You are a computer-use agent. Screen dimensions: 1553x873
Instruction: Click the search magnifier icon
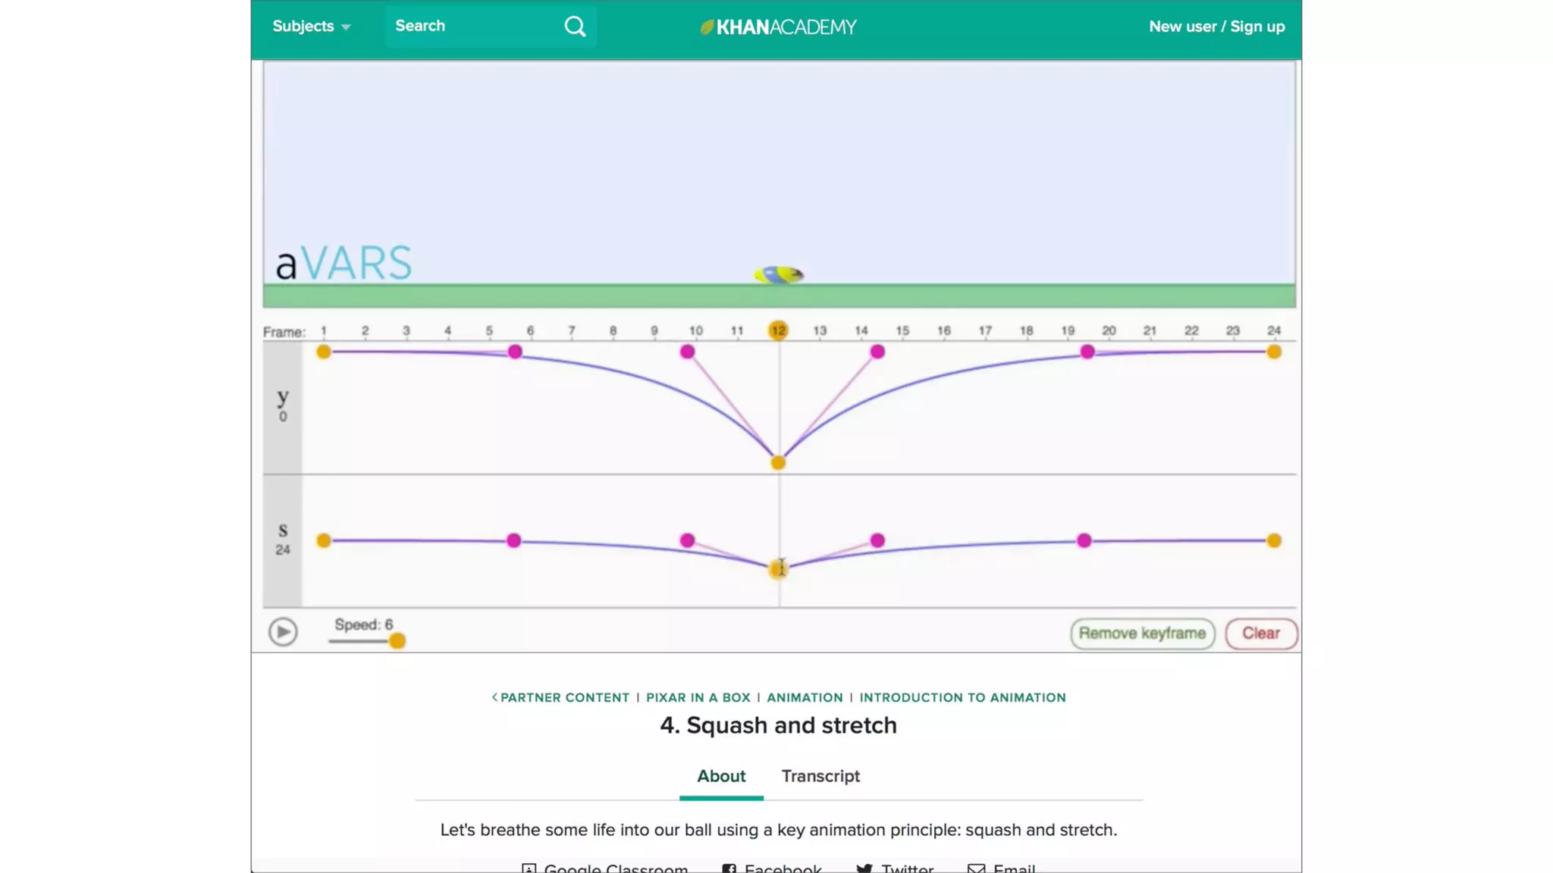575,27
